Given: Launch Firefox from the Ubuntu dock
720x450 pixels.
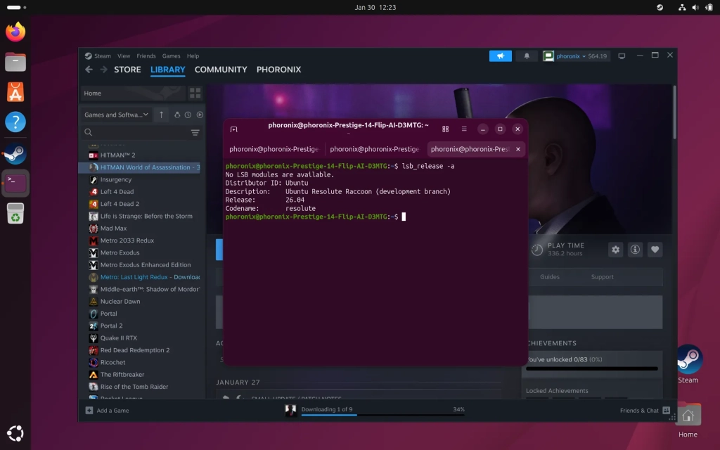Looking at the screenshot, I should pyautogui.click(x=15, y=32).
